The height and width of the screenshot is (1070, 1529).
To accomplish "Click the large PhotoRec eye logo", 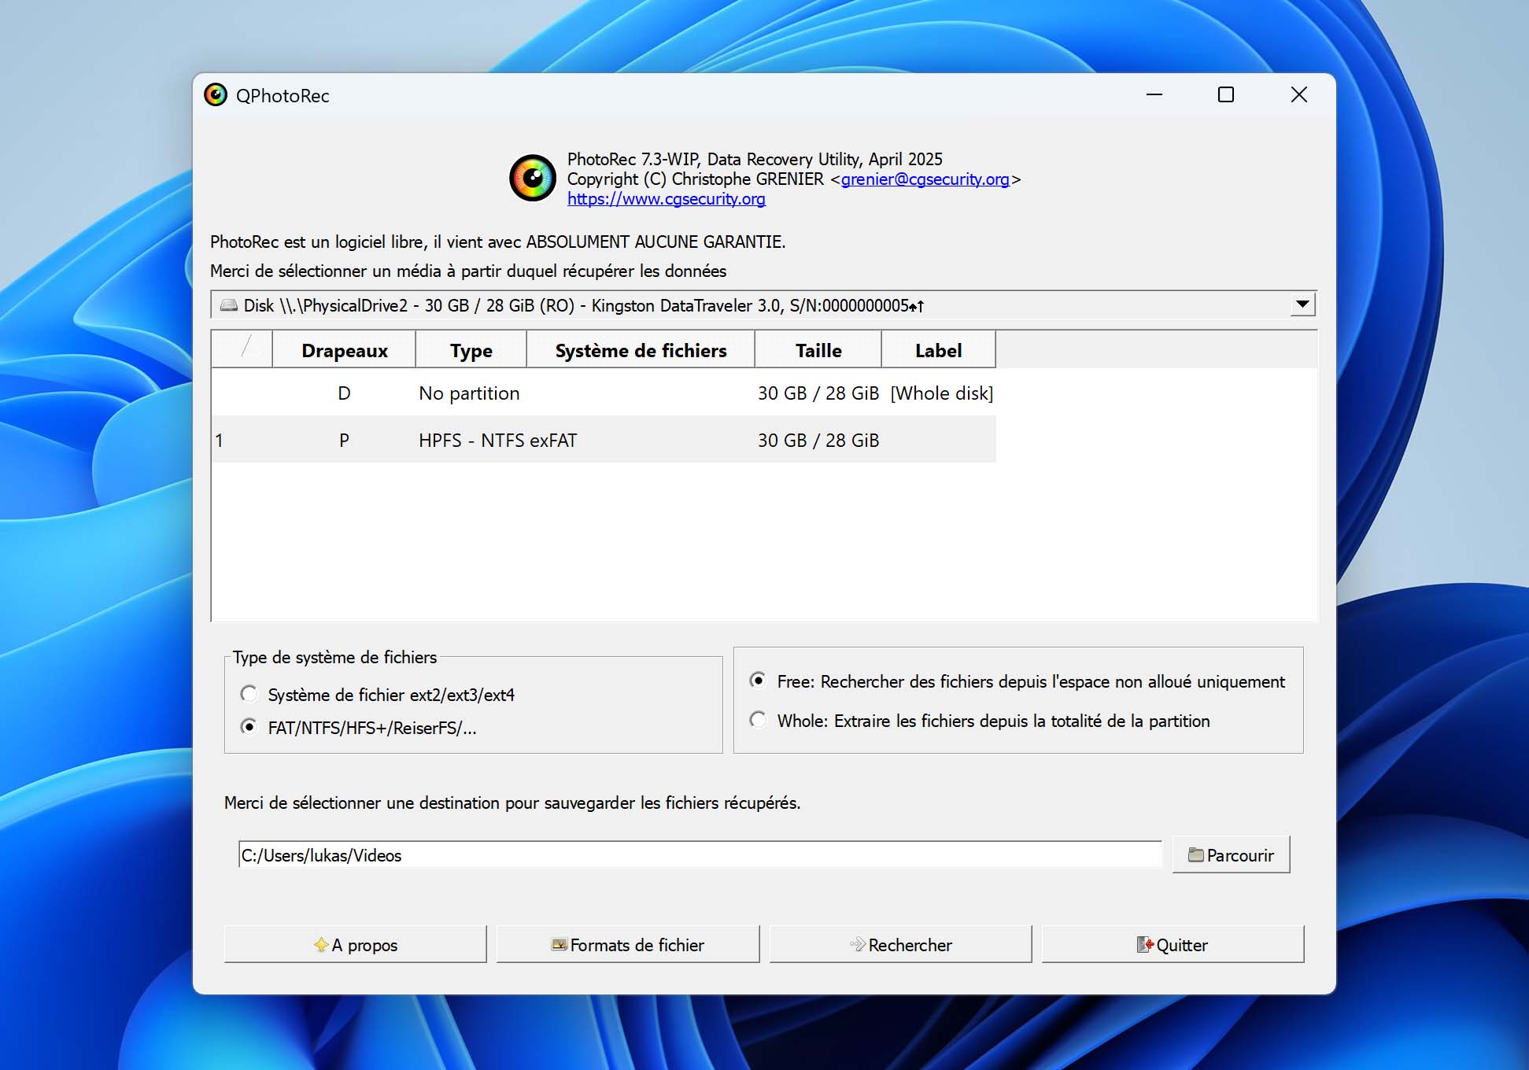I will coord(533,178).
